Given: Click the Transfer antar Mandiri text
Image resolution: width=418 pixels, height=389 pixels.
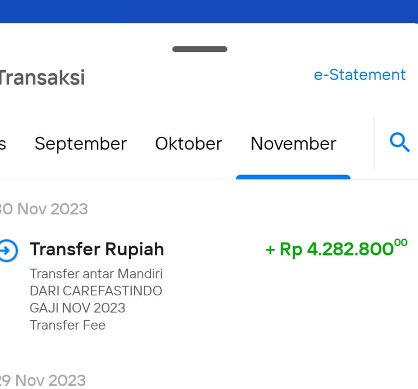Looking at the screenshot, I should (96, 274).
